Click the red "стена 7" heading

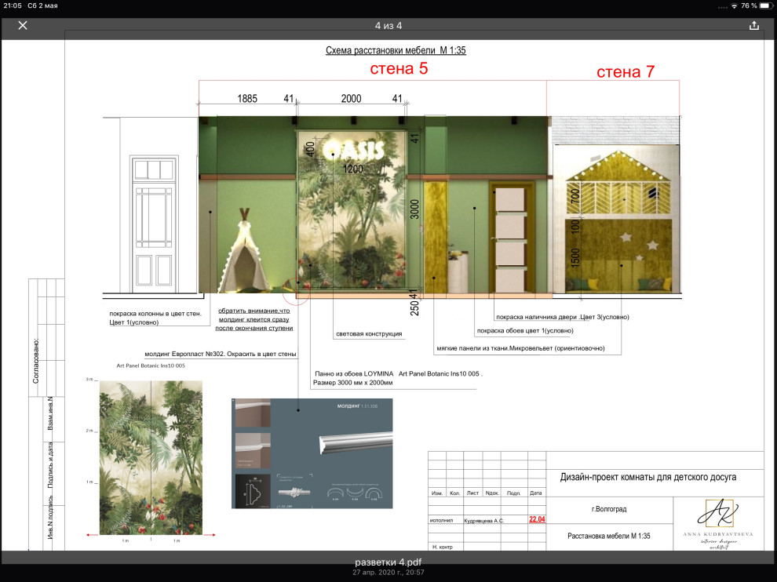(x=626, y=73)
